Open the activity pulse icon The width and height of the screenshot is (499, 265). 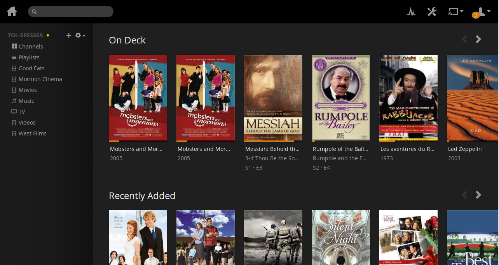tap(411, 12)
